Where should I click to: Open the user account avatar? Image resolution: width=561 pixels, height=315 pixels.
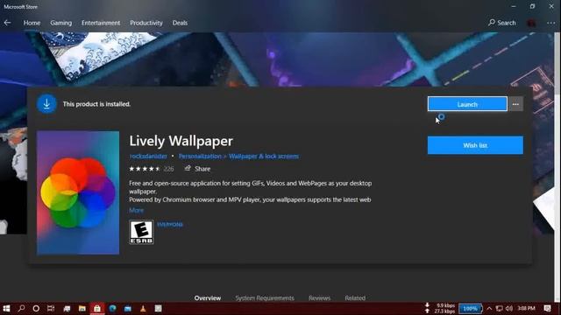531,23
